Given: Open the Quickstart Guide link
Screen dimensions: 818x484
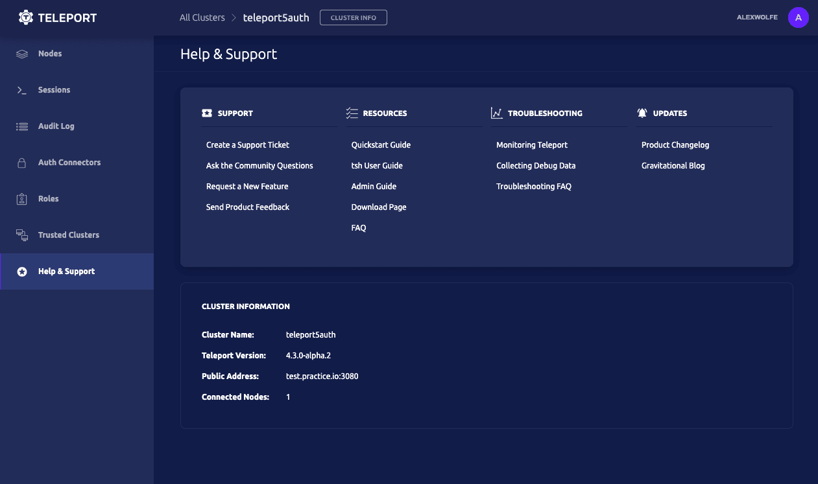Looking at the screenshot, I should 381,144.
